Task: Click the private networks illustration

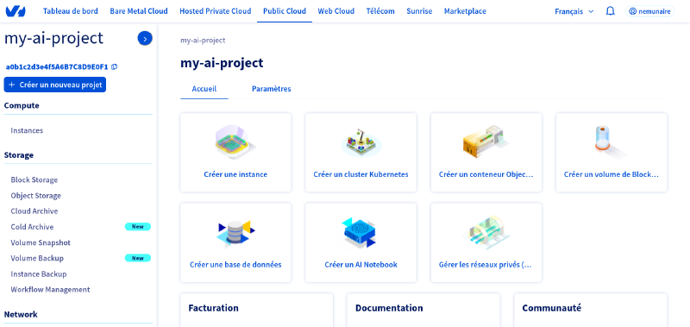Action: click(x=486, y=233)
